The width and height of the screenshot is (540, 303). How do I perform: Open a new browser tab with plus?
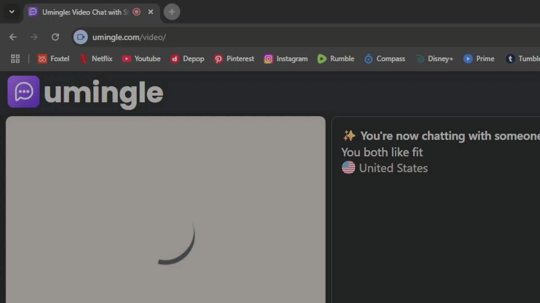click(x=172, y=12)
